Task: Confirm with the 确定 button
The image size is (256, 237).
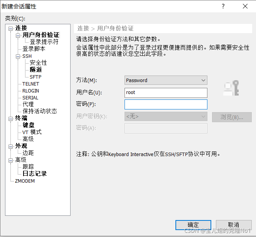Action: [x=193, y=225]
